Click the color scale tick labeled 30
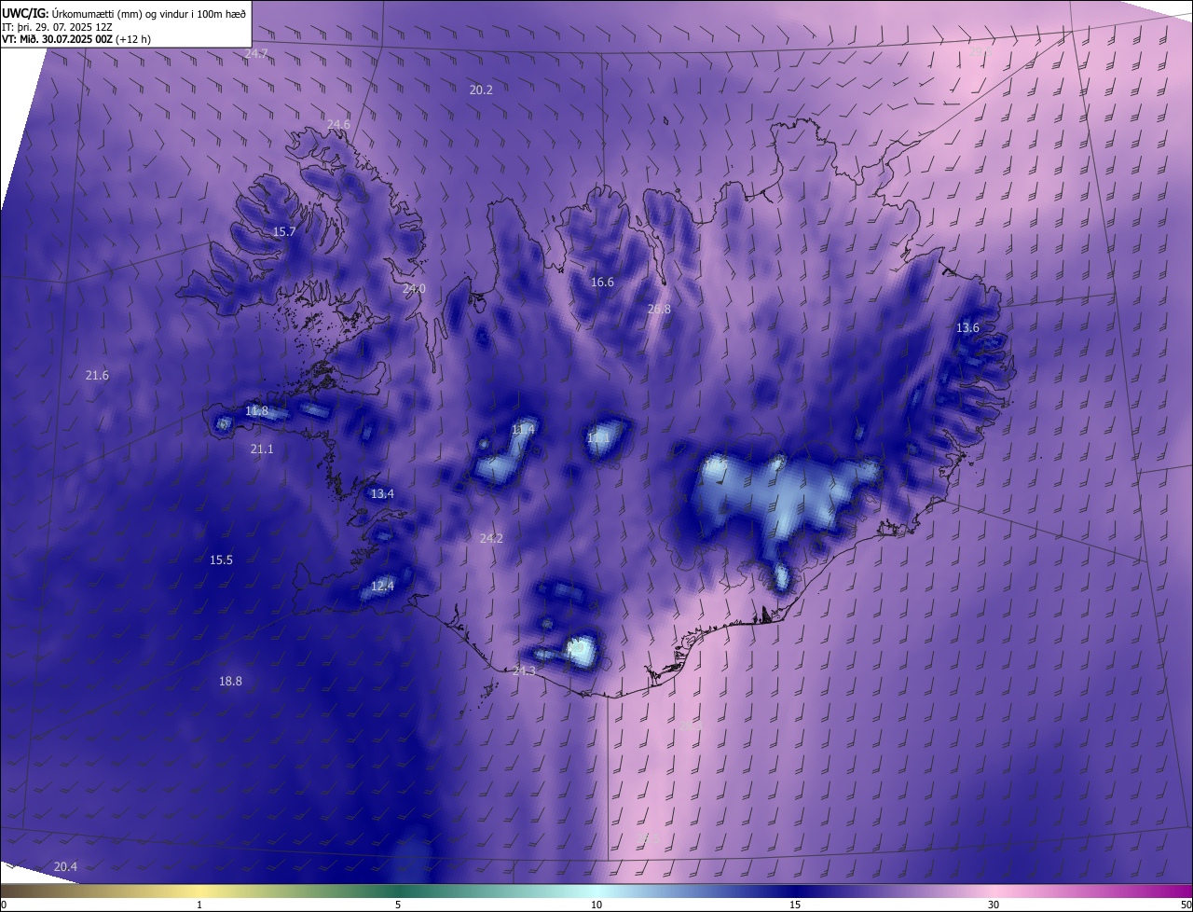Screen dimensions: 1193x912 coord(994,905)
